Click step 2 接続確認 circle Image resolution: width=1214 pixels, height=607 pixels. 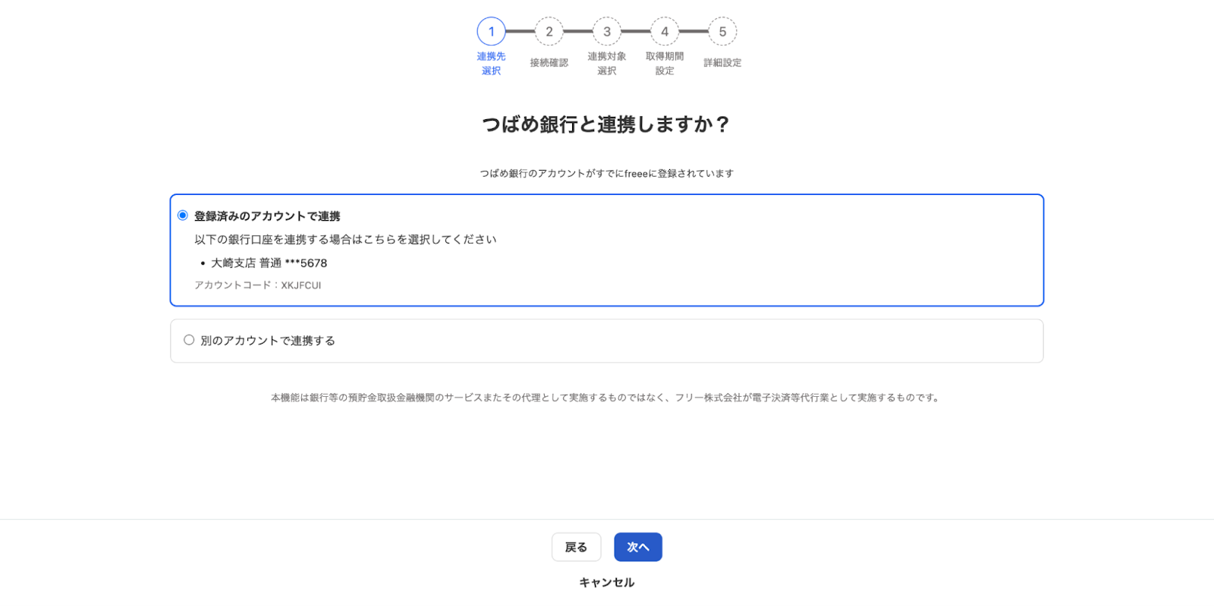[x=549, y=32]
